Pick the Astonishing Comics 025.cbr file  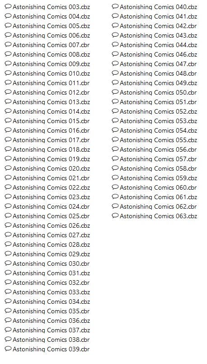click(51, 216)
